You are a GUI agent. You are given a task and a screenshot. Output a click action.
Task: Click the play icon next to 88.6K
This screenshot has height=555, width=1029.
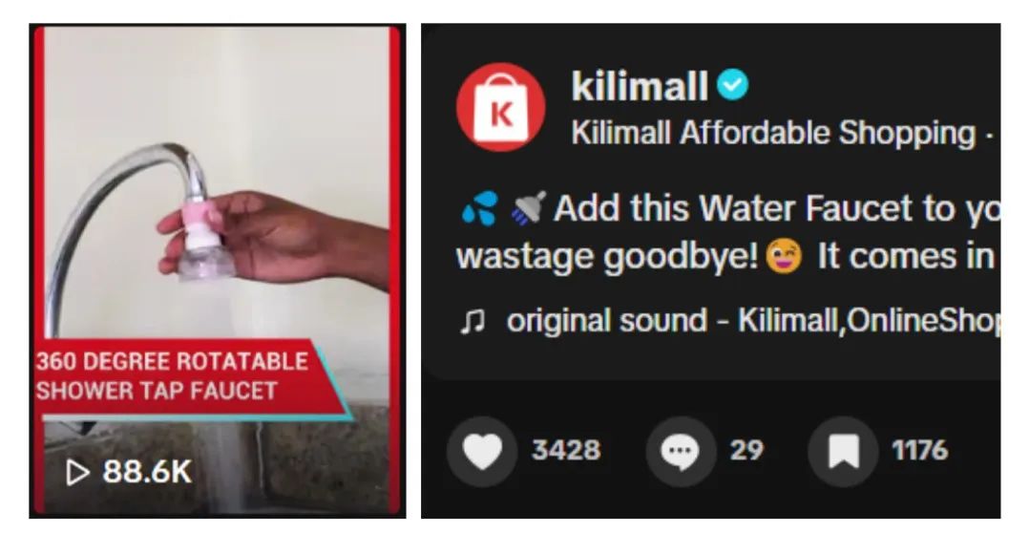click(x=77, y=472)
